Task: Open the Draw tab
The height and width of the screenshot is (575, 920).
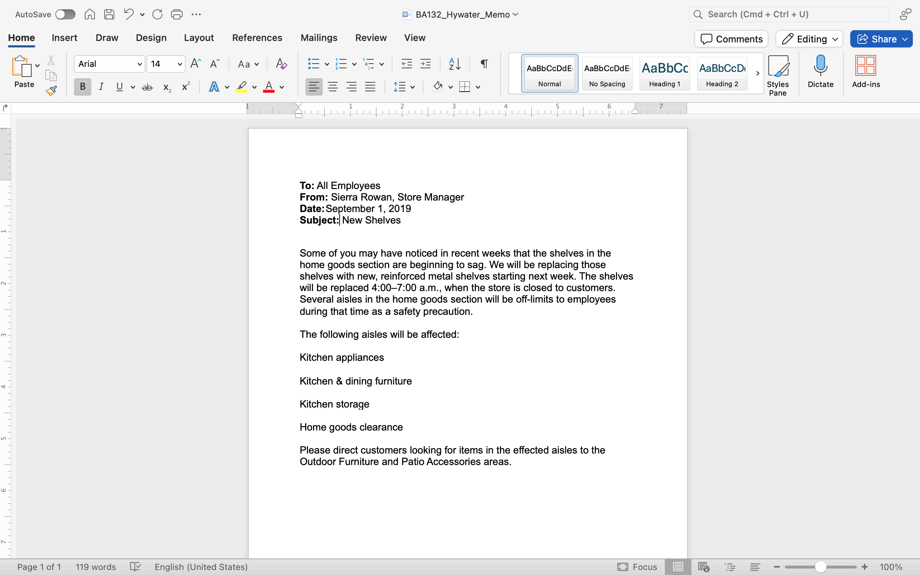Action: click(107, 38)
